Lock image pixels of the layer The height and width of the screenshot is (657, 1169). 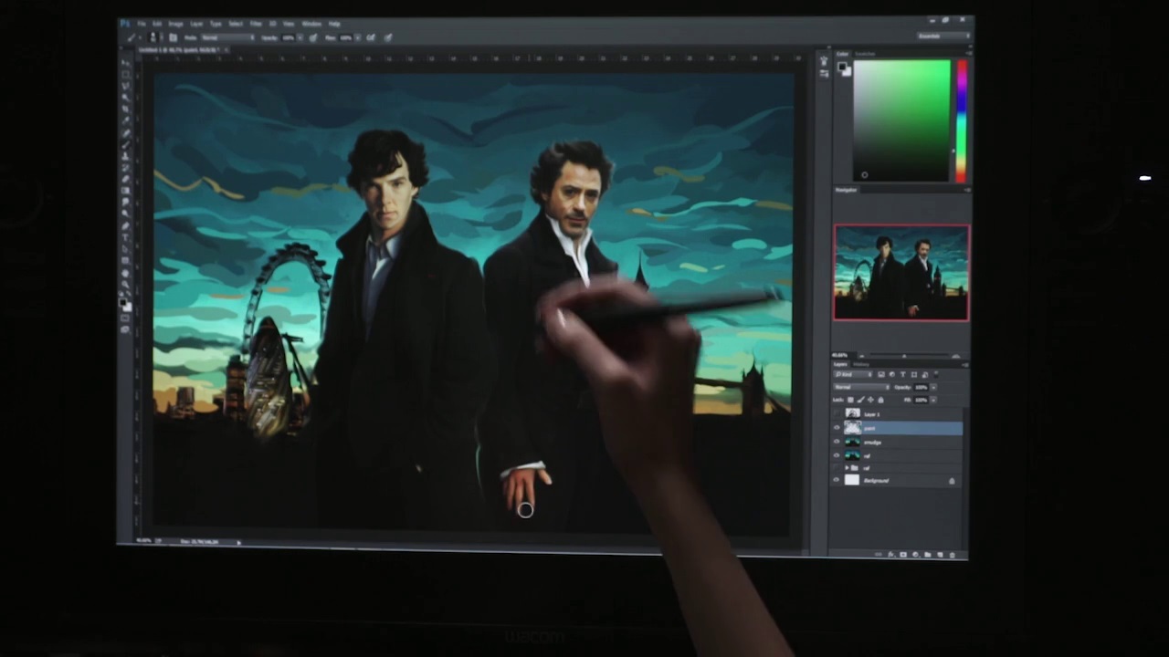pos(860,400)
